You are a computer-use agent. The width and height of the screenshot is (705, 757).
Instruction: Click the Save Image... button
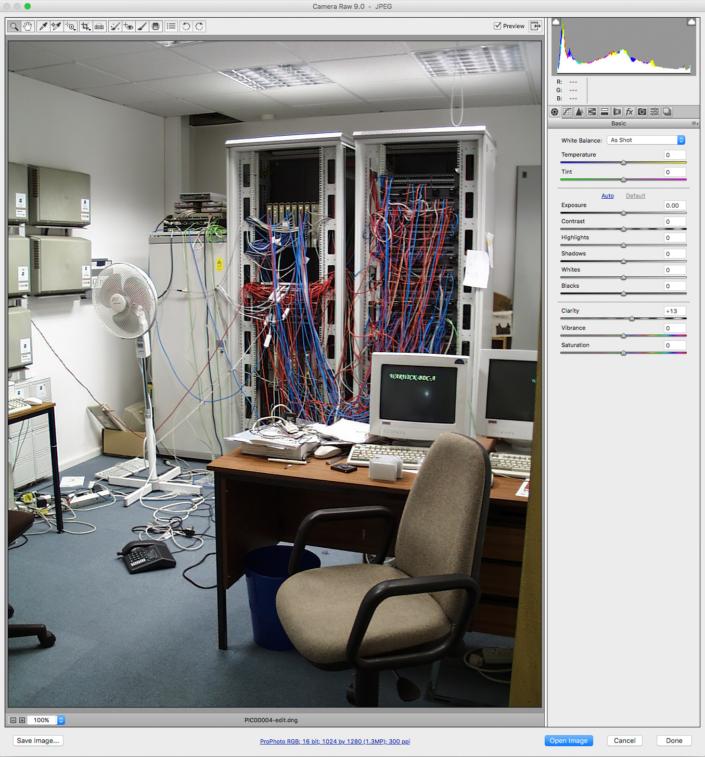click(38, 741)
